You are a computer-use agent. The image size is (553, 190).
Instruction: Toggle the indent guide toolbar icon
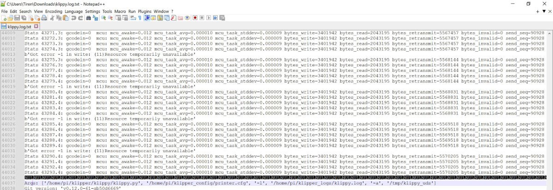coord(147,18)
